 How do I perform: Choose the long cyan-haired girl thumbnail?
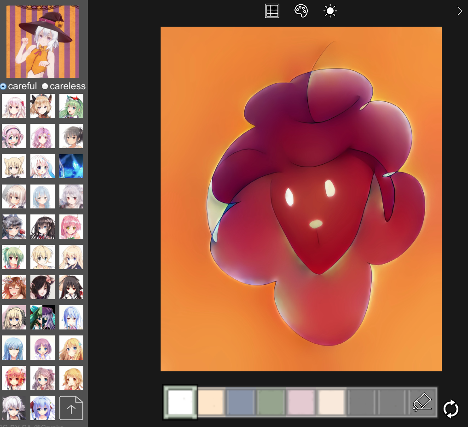[14, 347]
